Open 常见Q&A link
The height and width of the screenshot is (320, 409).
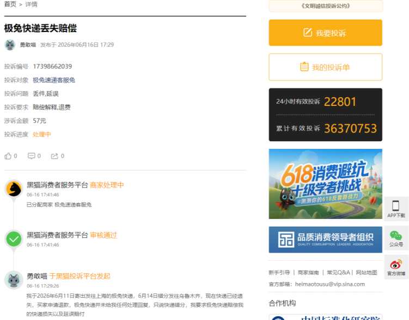click(x=338, y=273)
